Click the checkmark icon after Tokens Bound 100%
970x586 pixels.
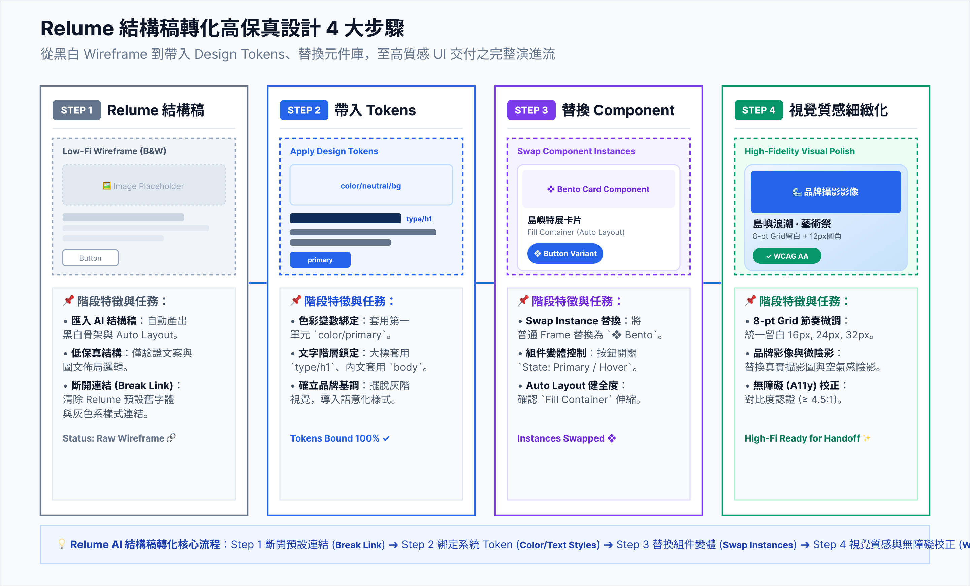coord(386,438)
